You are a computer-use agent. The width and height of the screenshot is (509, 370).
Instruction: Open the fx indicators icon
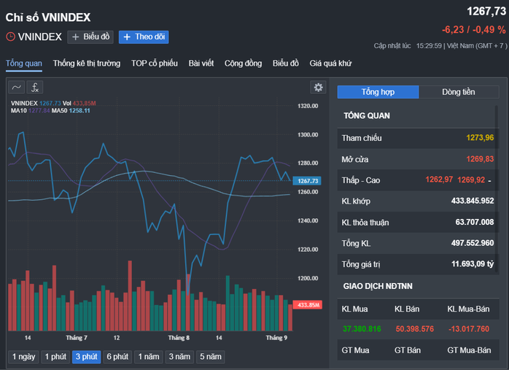pyautogui.click(x=35, y=88)
